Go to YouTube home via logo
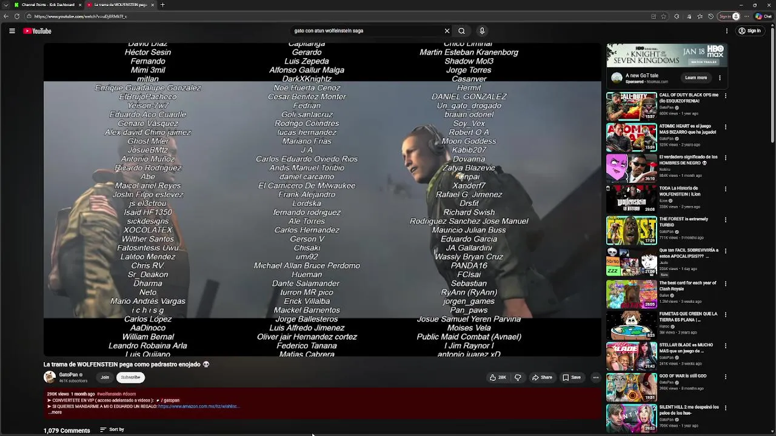The height and width of the screenshot is (436, 776). tap(38, 31)
